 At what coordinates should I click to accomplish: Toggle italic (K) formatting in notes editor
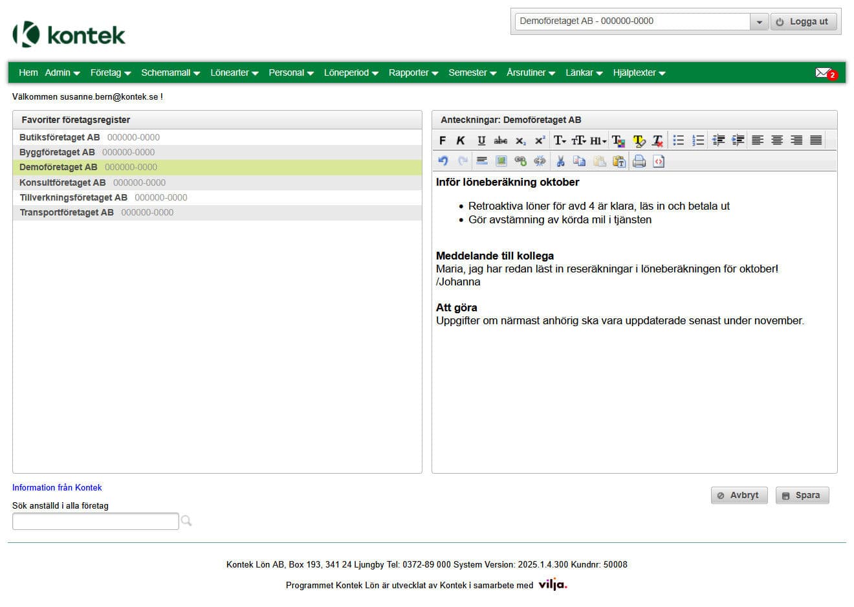(x=461, y=140)
